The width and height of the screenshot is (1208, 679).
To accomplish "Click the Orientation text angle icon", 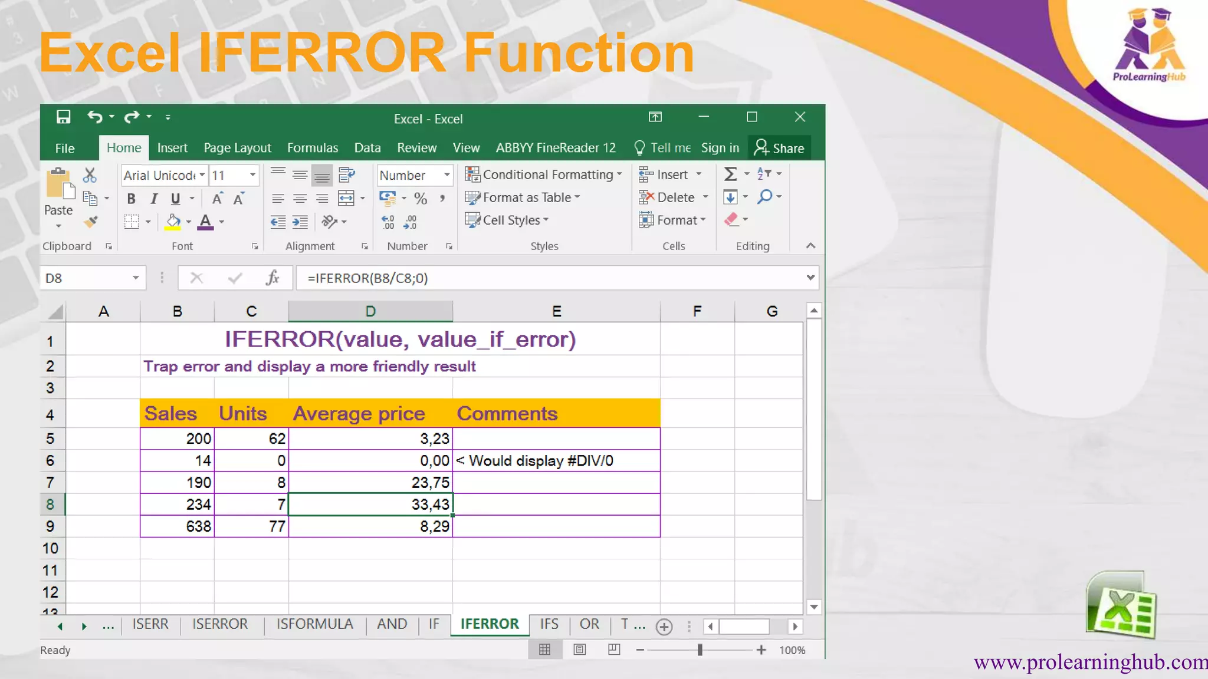I will (329, 222).
